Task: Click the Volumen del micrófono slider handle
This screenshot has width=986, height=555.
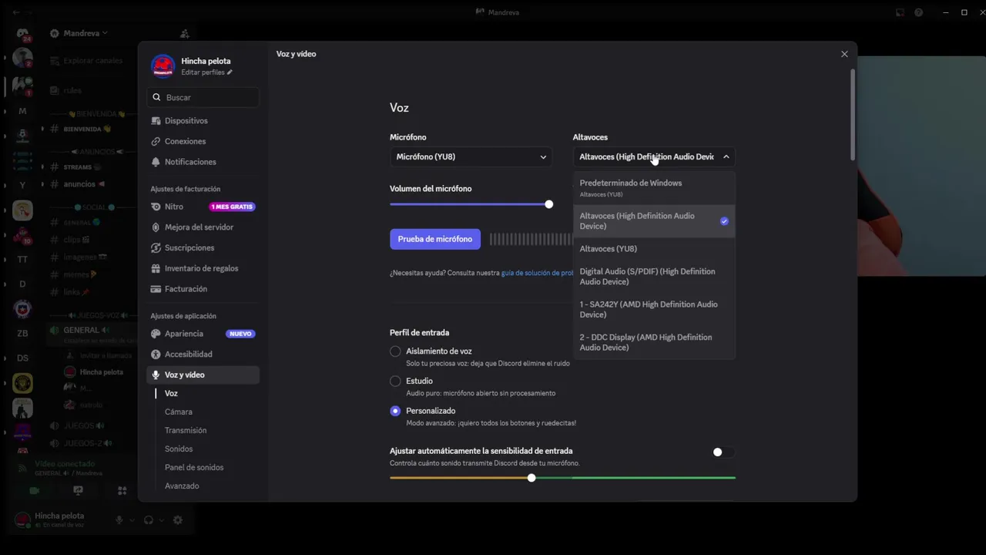Action: 548,204
